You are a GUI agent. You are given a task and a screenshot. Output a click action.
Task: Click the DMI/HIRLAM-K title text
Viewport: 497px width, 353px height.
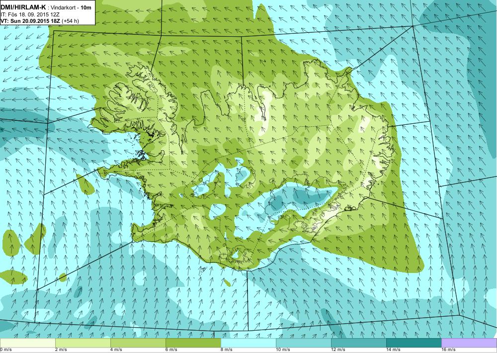tap(23, 7)
